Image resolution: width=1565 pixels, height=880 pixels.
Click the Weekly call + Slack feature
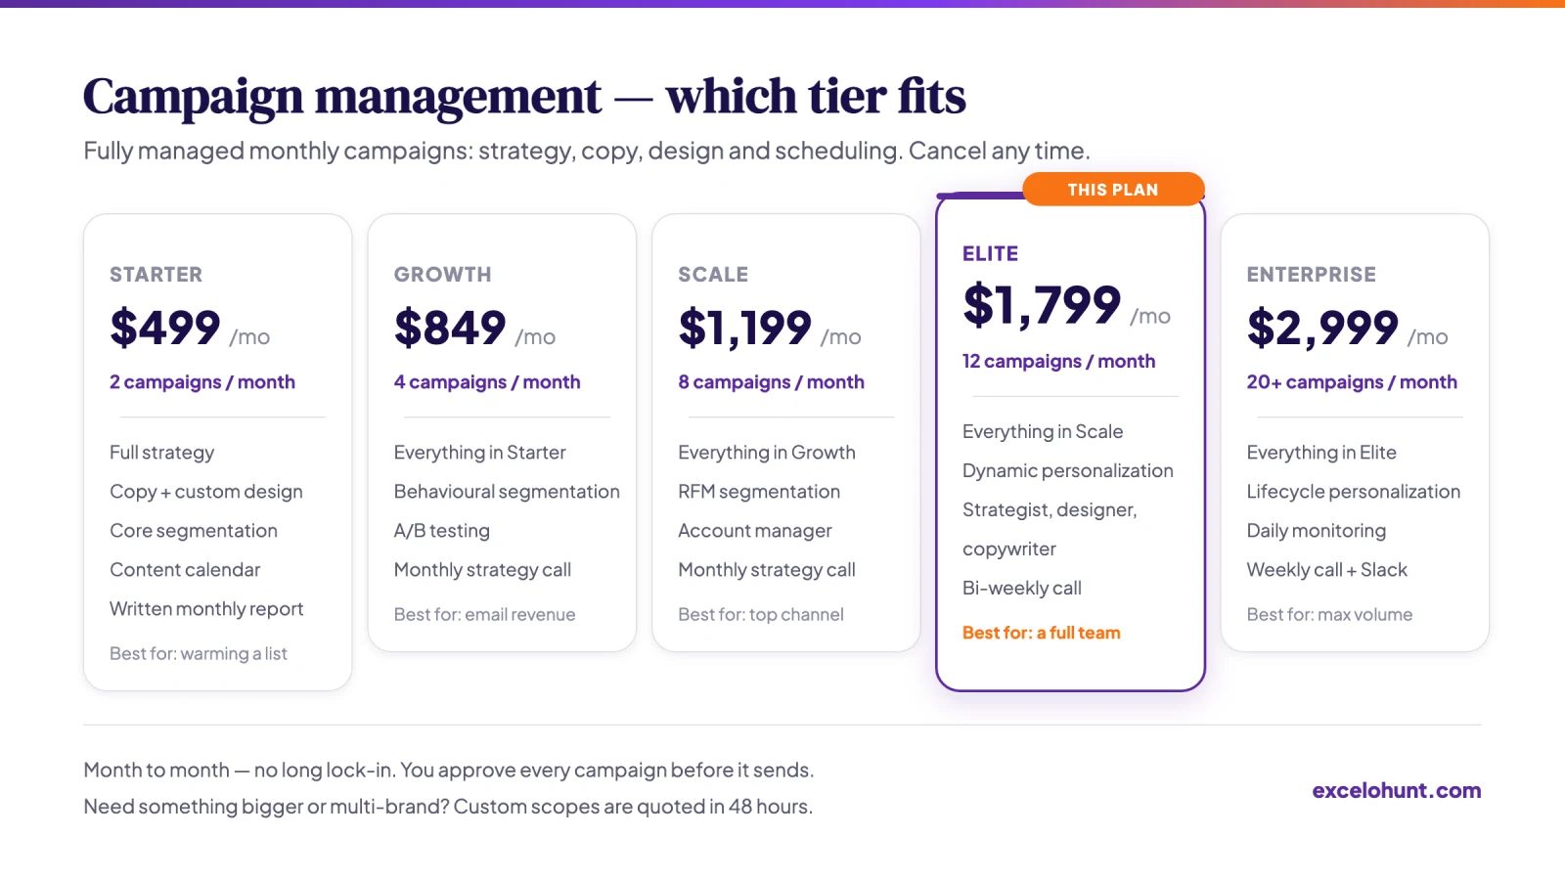pyautogui.click(x=1326, y=570)
